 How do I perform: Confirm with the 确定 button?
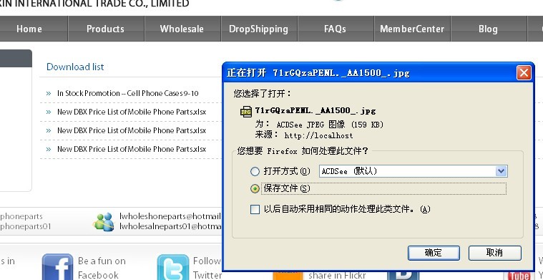tap(434, 253)
